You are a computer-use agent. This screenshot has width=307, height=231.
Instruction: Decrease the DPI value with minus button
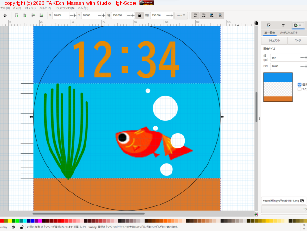(302, 66)
